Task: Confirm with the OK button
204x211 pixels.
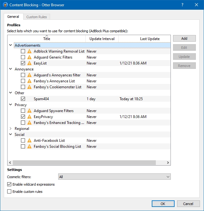Action: [163, 204]
